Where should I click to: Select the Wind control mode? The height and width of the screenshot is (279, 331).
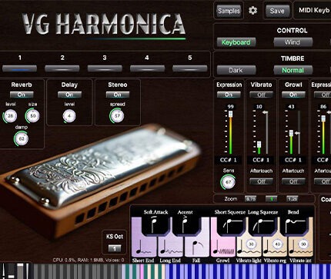(x=293, y=42)
